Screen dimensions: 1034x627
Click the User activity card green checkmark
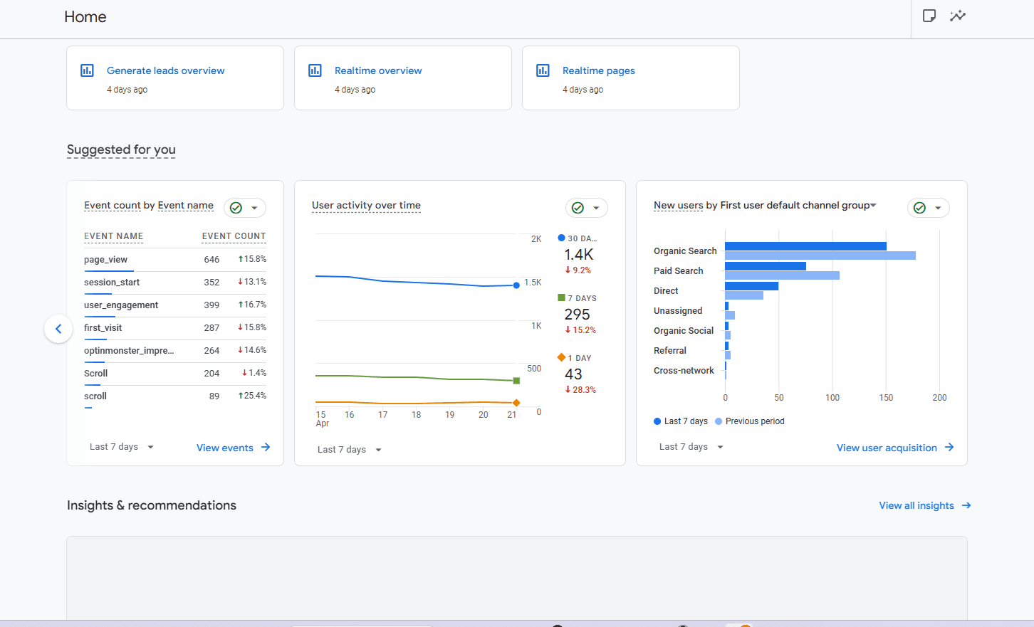tap(578, 208)
